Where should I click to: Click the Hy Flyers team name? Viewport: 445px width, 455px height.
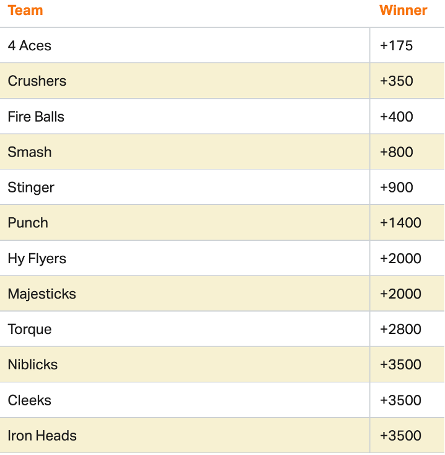pos(37,258)
